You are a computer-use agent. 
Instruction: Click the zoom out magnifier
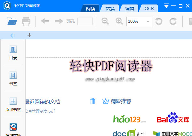pos(105,21)
